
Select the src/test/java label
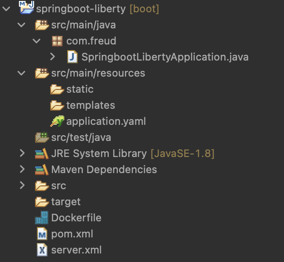pos(81,138)
